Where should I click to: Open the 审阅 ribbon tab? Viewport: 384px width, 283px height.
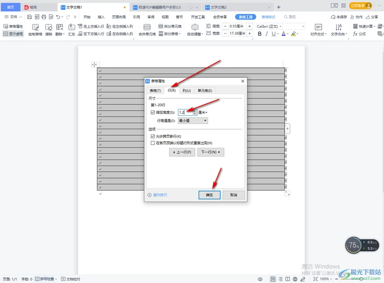151,17
